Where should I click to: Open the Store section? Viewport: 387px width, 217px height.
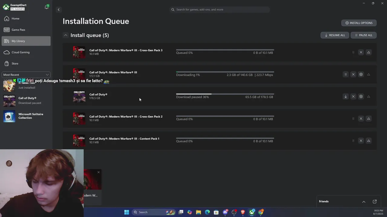pyautogui.click(x=26, y=64)
